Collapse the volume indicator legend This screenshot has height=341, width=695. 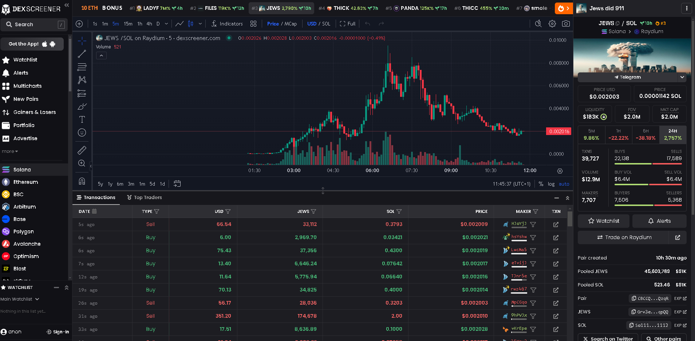click(101, 56)
